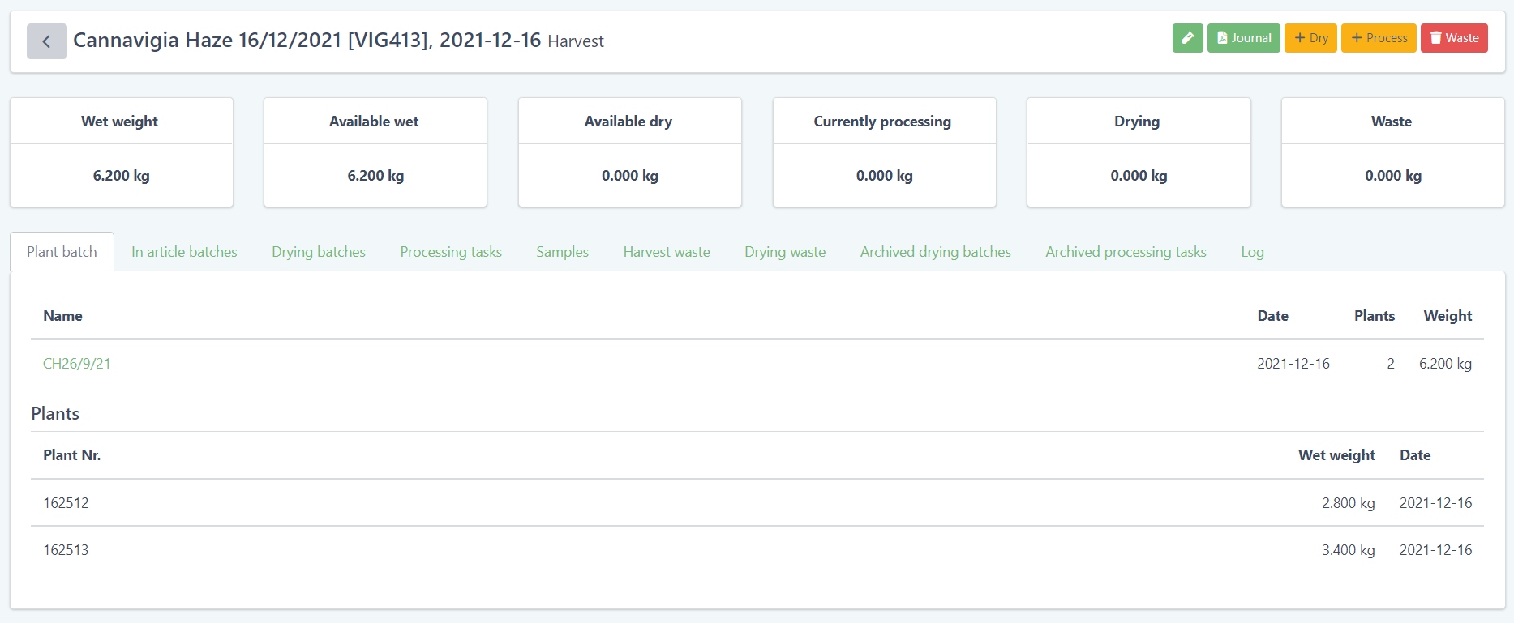1514x623 pixels.
Task: Switch to Drying waste tab
Action: click(x=784, y=252)
